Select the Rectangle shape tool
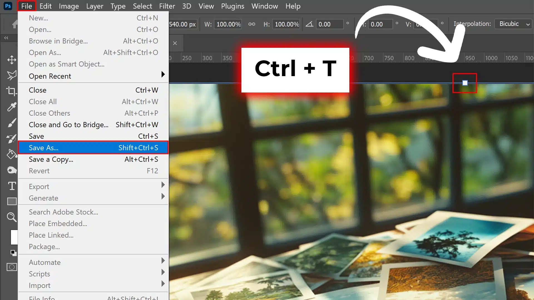The height and width of the screenshot is (300, 534). pos(12,201)
